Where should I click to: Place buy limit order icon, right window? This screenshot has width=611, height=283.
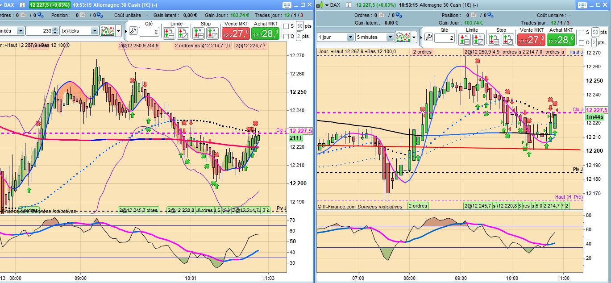tap(464, 39)
